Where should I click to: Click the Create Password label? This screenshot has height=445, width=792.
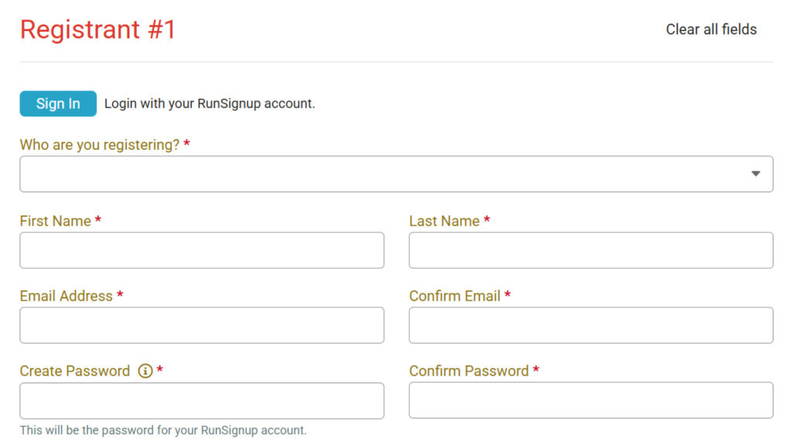75,371
